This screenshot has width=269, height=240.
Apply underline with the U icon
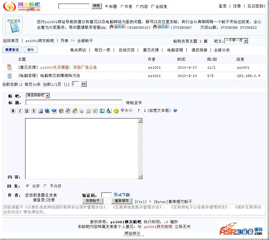(x=27, y=111)
